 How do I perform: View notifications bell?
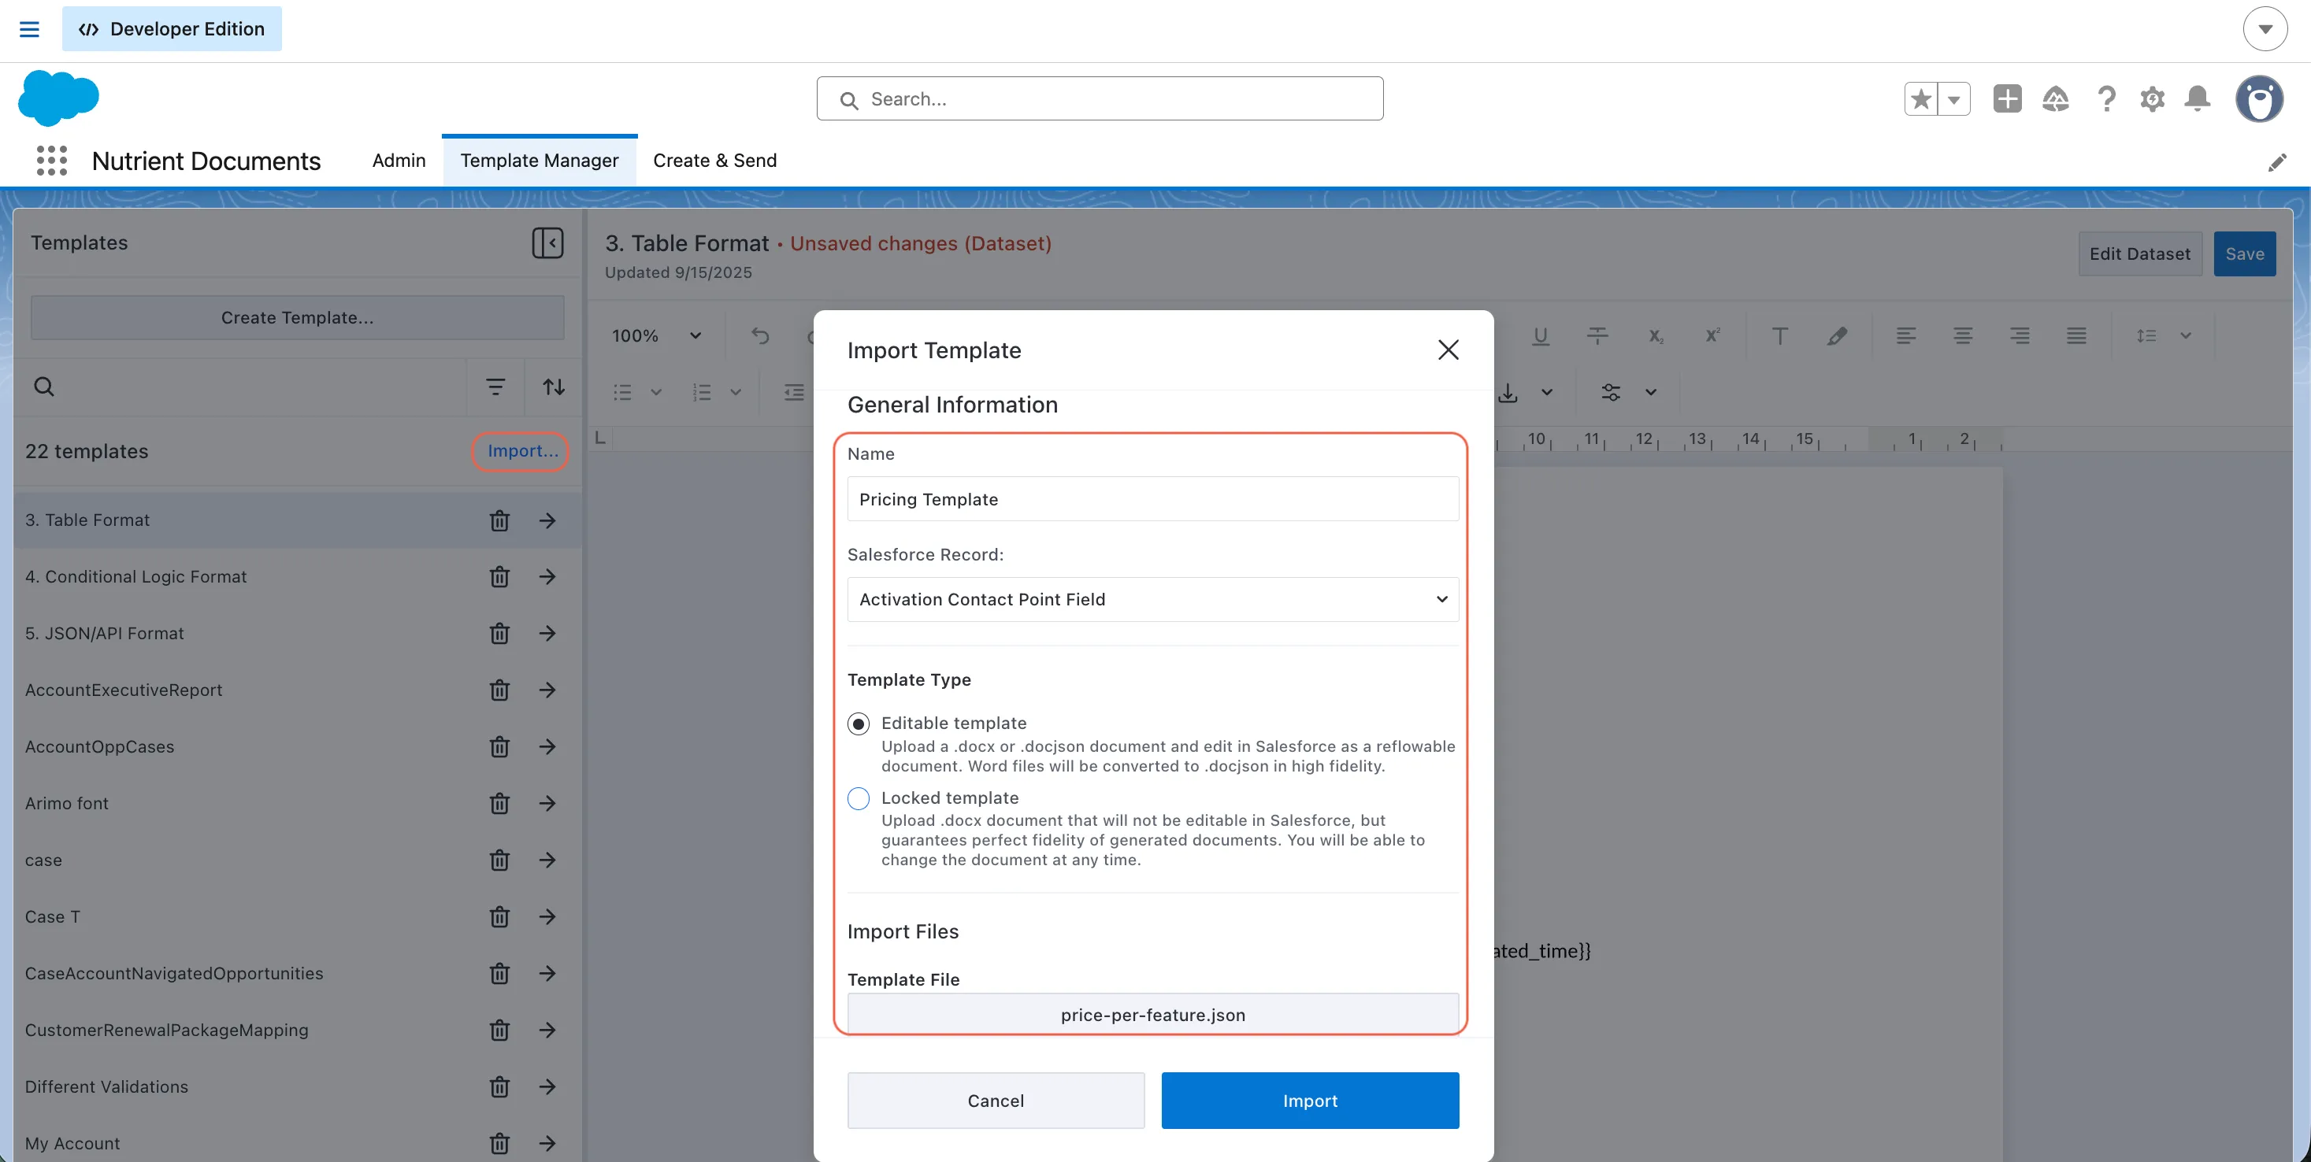click(2197, 98)
